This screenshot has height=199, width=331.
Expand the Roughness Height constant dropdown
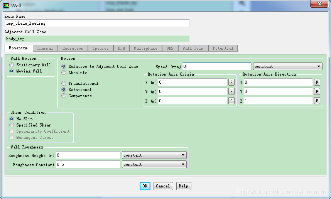click(x=154, y=155)
